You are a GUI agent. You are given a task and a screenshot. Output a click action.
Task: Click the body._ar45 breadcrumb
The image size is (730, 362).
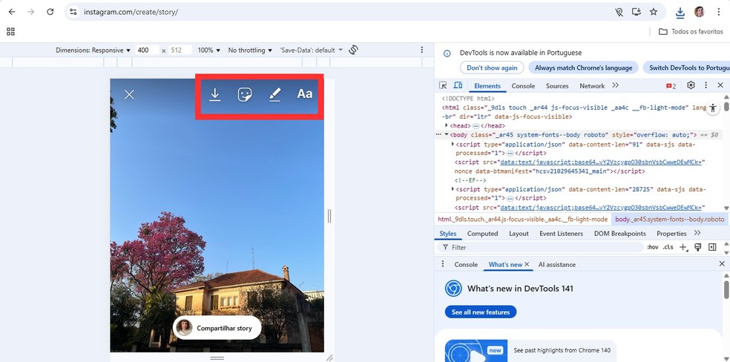click(x=669, y=219)
